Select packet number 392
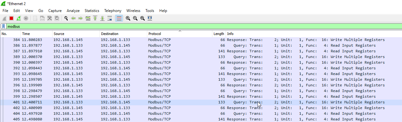Image resolution: width=402 pixels, height=122 pixels. pos(201,68)
